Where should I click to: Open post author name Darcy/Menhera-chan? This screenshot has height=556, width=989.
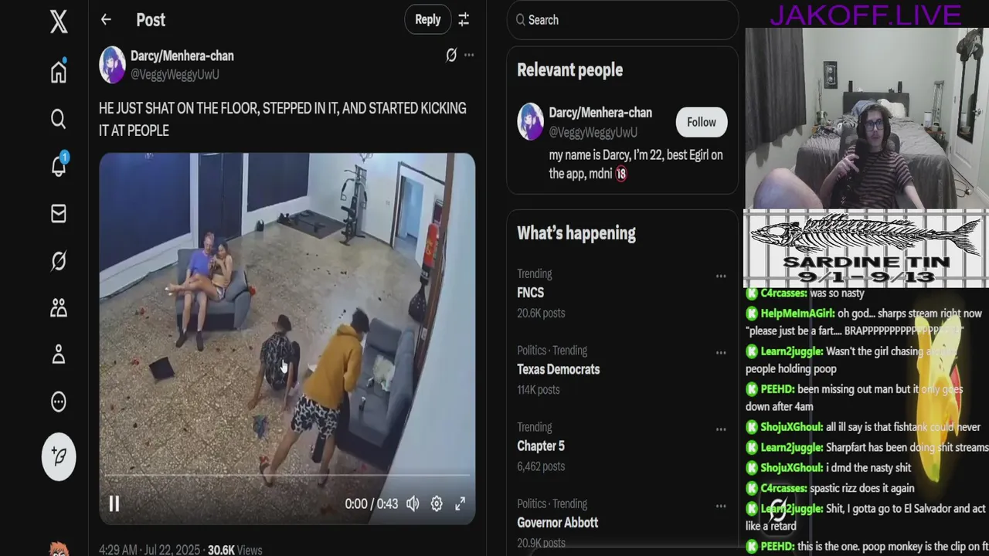[x=182, y=56]
